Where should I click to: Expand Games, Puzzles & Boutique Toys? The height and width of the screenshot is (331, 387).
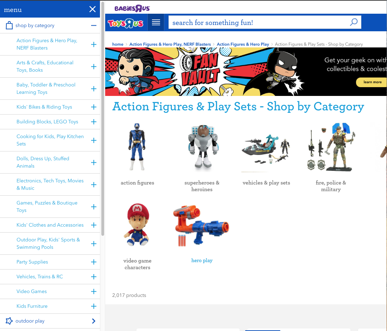[x=94, y=207]
